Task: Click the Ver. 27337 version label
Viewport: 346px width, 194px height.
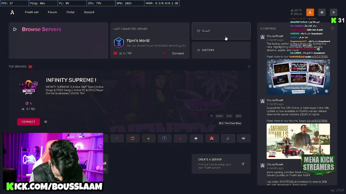Action: [x=337, y=190]
